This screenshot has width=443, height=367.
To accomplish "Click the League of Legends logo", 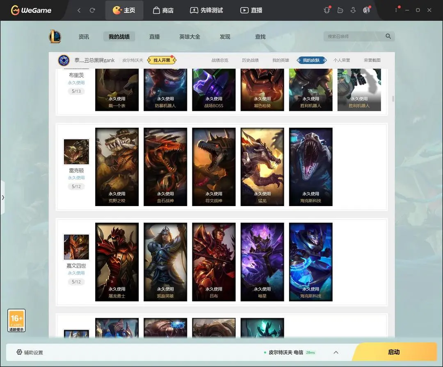I will 55,37.
